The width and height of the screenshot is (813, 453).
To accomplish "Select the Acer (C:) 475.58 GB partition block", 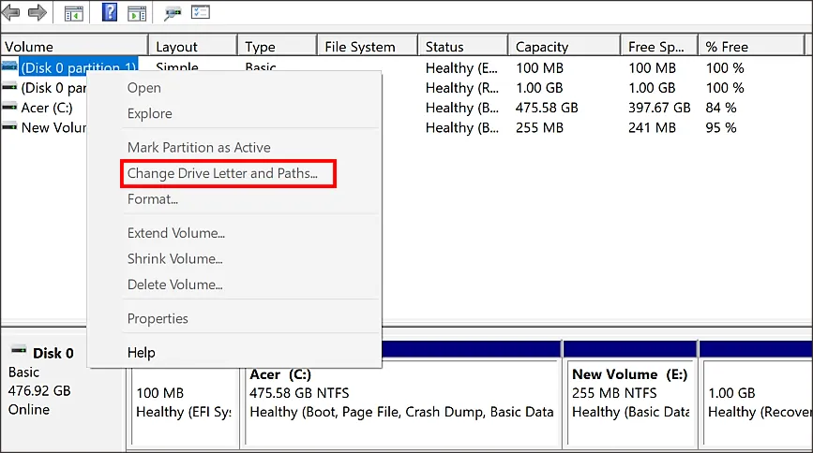I will pos(401,393).
